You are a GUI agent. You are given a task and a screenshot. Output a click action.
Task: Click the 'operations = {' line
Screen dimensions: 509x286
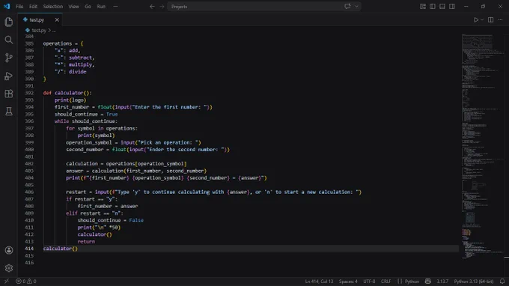(63, 43)
